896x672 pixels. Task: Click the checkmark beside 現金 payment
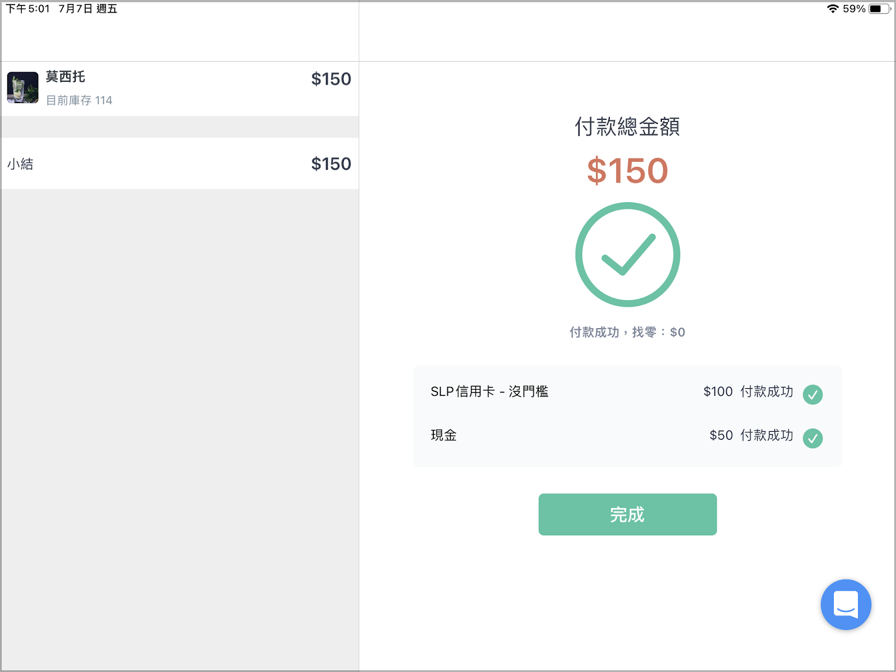coord(813,438)
